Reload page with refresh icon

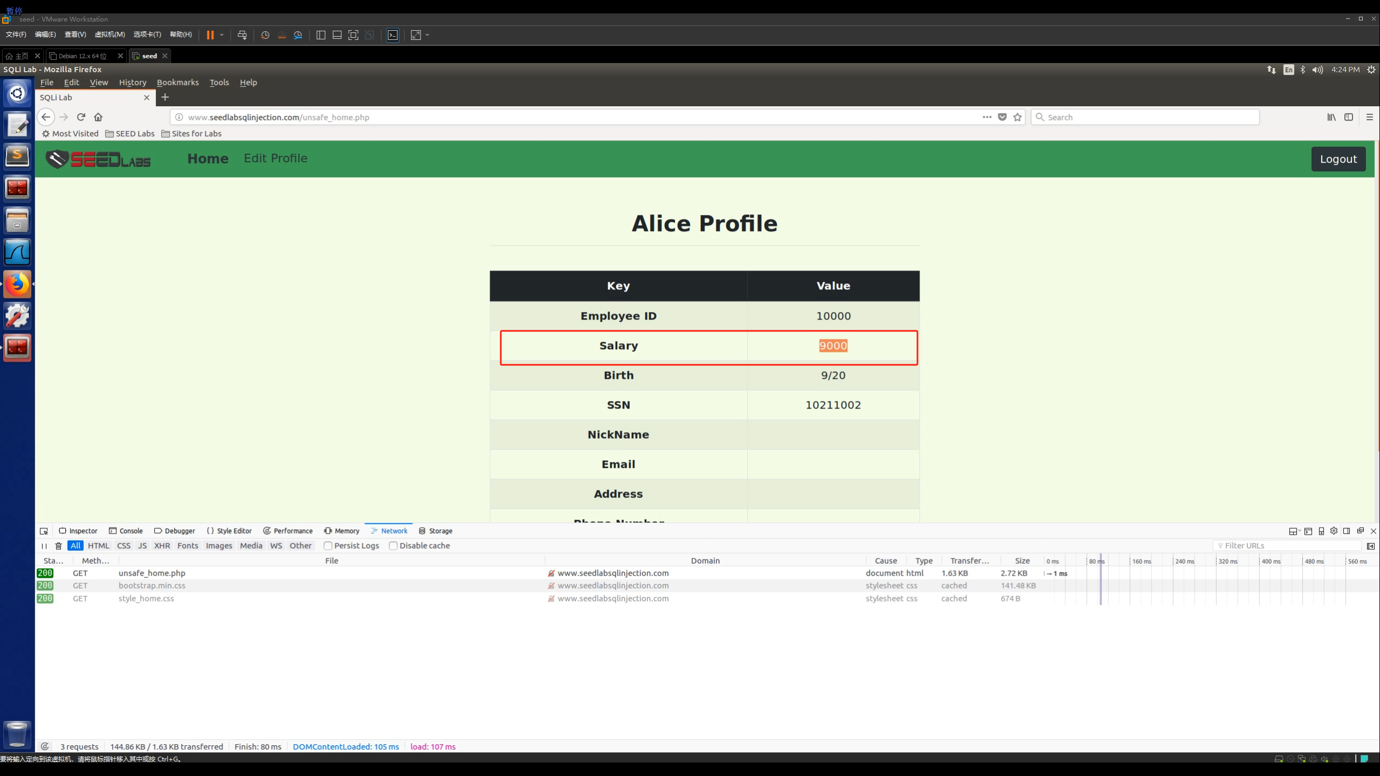click(x=81, y=117)
